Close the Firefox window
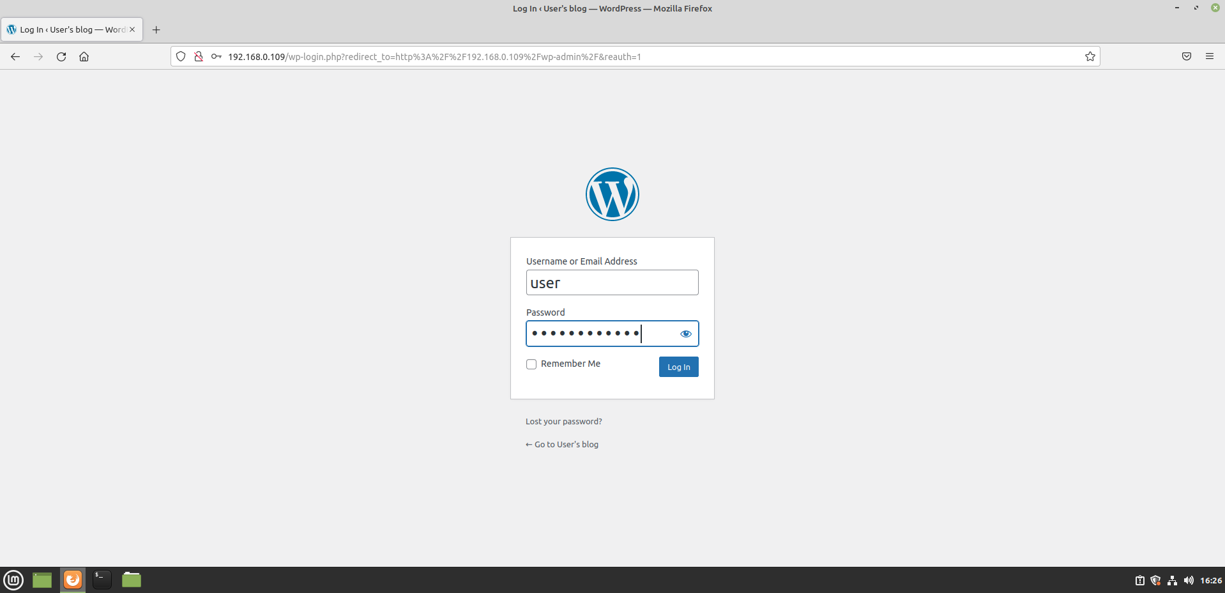This screenshot has height=593, width=1225. 1215,8
